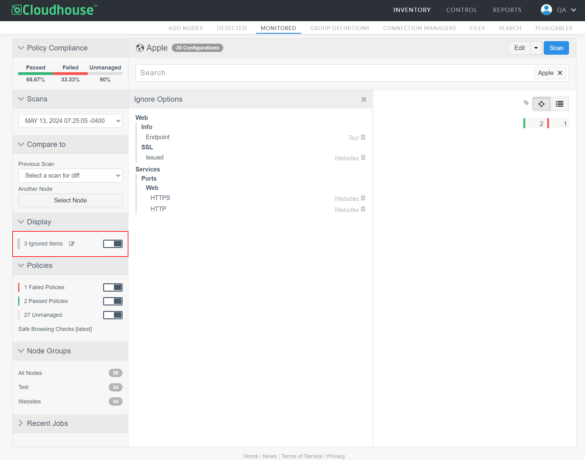Delete the Endpoint ignore option trash icon
The image size is (585, 460).
(363, 137)
